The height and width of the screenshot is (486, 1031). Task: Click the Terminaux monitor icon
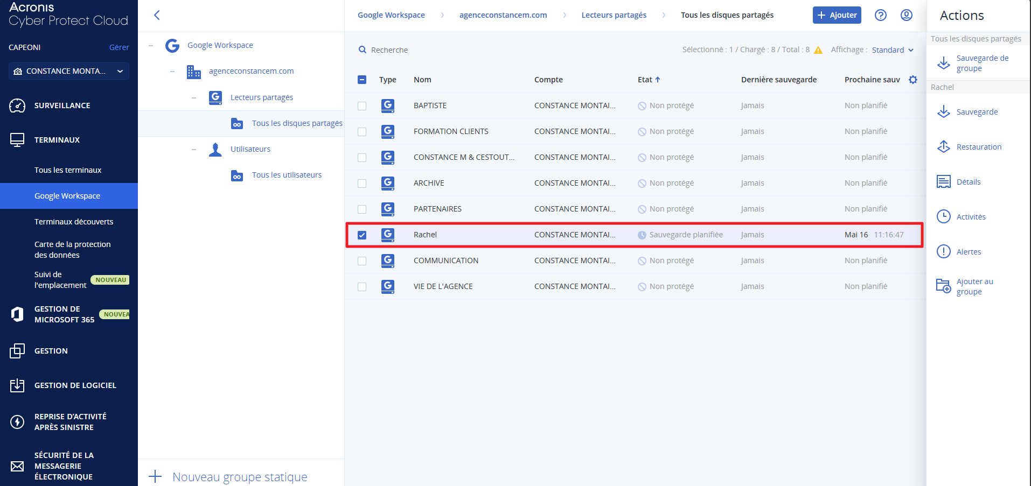point(17,140)
